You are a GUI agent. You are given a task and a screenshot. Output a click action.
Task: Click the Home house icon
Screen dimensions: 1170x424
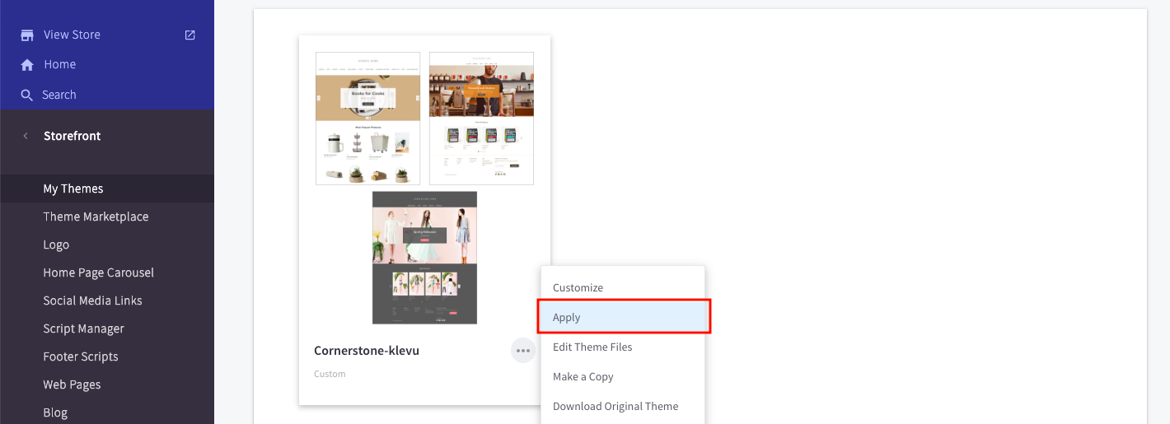[27, 65]
